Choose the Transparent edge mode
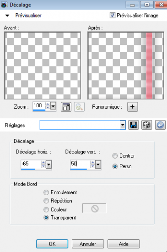Screen dimensions: 167x252 (x=46, y=218)
